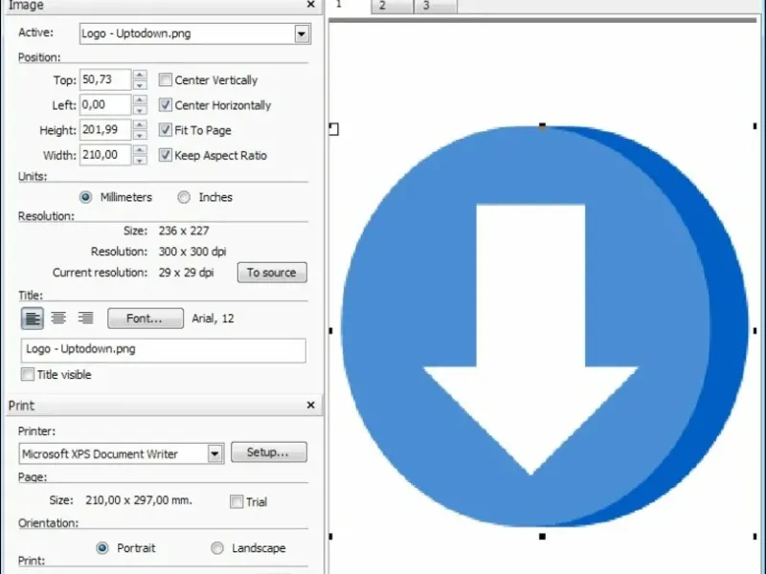Click the bottom-center resize handle of image
Viewport: 766px width, 574px height.
click(542, 537)
